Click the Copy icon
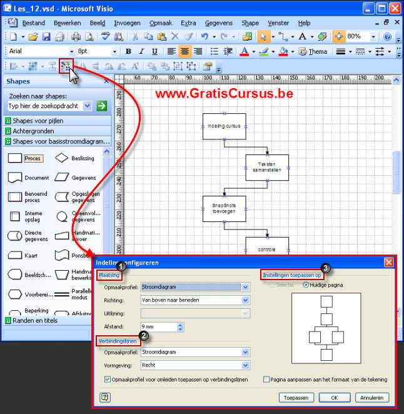The width and height of the screenshot is (404, 414). tap(148, 37)
